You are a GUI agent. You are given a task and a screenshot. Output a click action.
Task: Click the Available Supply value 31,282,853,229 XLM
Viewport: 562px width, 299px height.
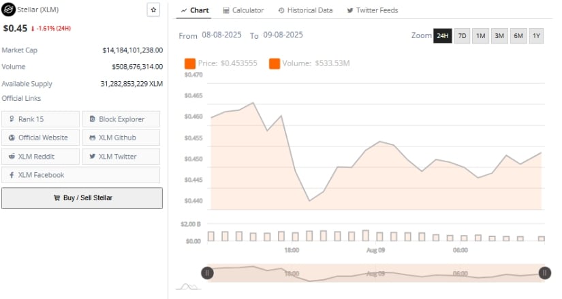(x=131, y=84)
